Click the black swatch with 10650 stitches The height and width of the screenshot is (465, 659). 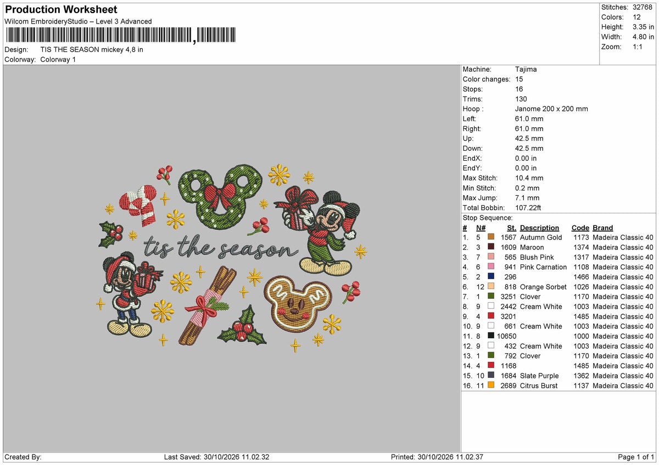click(x=491, y=336)
